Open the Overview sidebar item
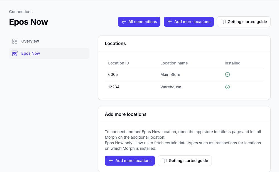The image size is (279, 172). (49, 41)
